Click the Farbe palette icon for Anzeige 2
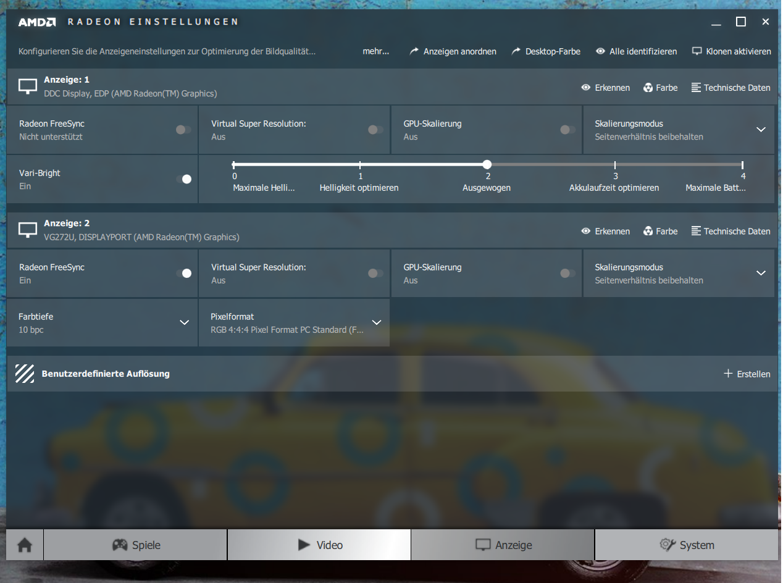 [648, 231]
